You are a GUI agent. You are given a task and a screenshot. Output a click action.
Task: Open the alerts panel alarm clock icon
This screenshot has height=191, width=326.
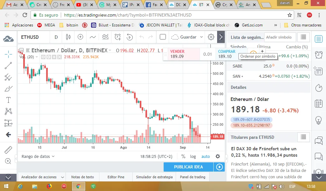[x=318, y=55]
